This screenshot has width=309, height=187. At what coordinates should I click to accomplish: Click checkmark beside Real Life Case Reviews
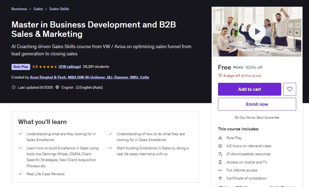(x=20, y=174)
